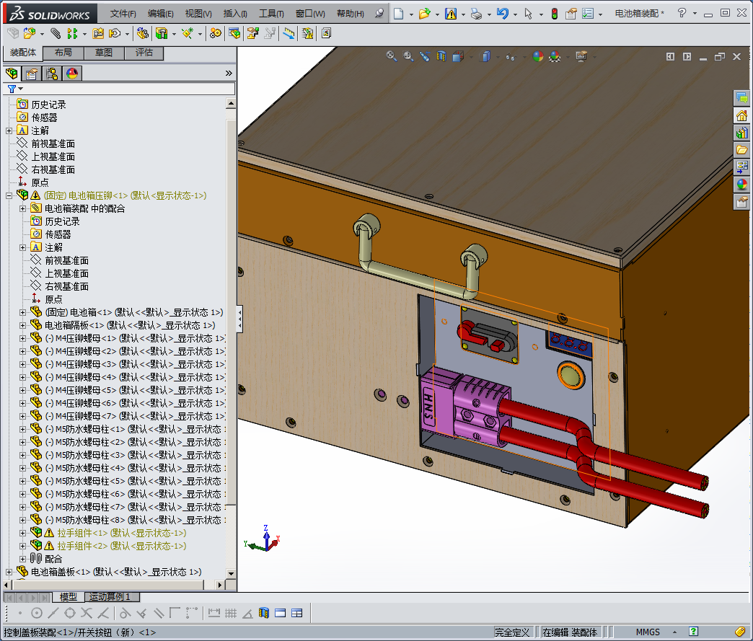
Task: Click the Options checklist icon
Action: [x=588, y=14]
